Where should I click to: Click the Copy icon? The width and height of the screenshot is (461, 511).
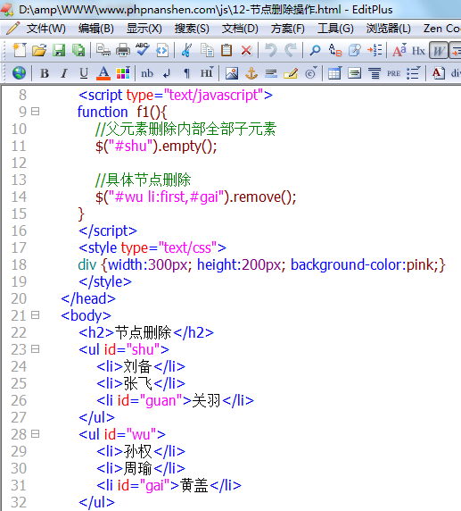click(207, 51)
